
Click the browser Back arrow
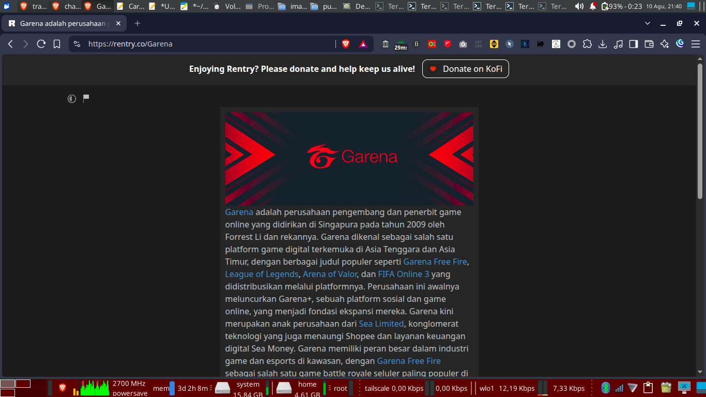tap(10, 44)
